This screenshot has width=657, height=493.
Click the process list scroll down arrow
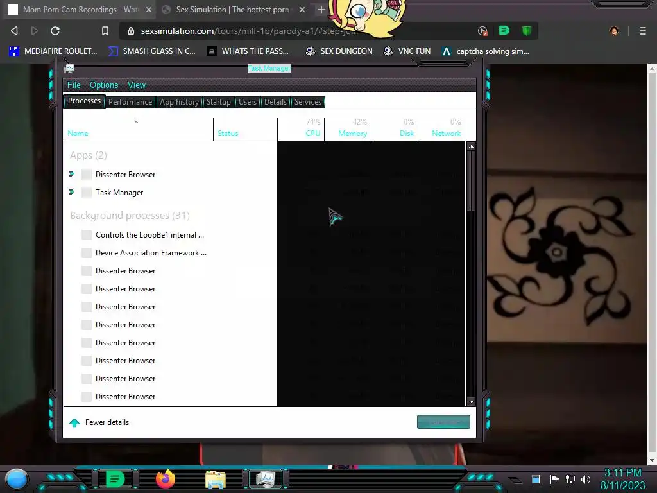(471, 402)
